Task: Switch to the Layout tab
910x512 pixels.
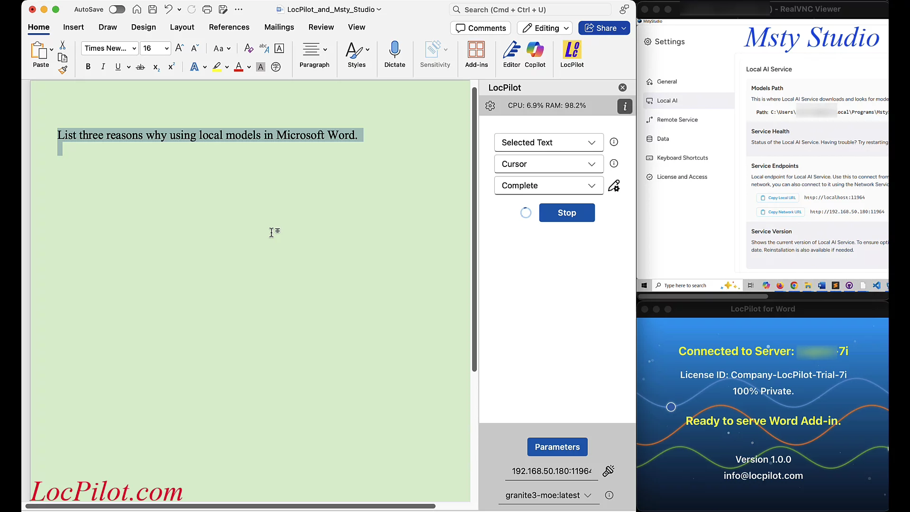Action: coord(182,27)
